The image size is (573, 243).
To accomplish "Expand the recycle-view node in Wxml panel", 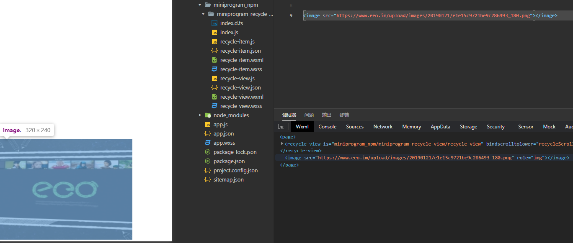I will pos(282,144).
